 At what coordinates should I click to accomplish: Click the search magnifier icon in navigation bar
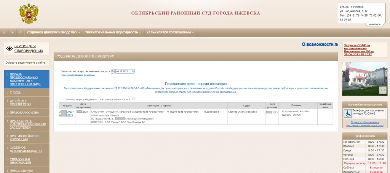[21, 33]
